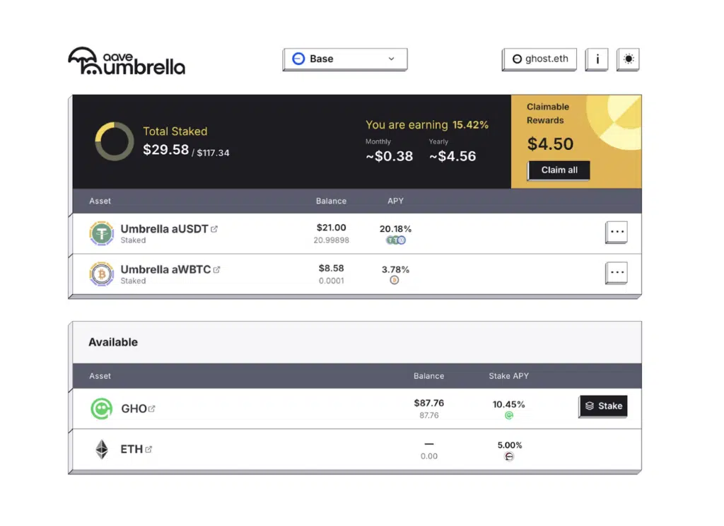The image size is (724, 526).
Task: Click the GHO token icon
Action: pos(101,409)
